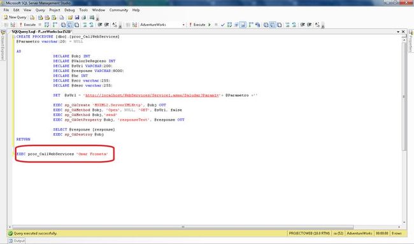Click the RETURN keyword in the editor
The height and width of the screenshot is (244, 414).
[23, 140]
